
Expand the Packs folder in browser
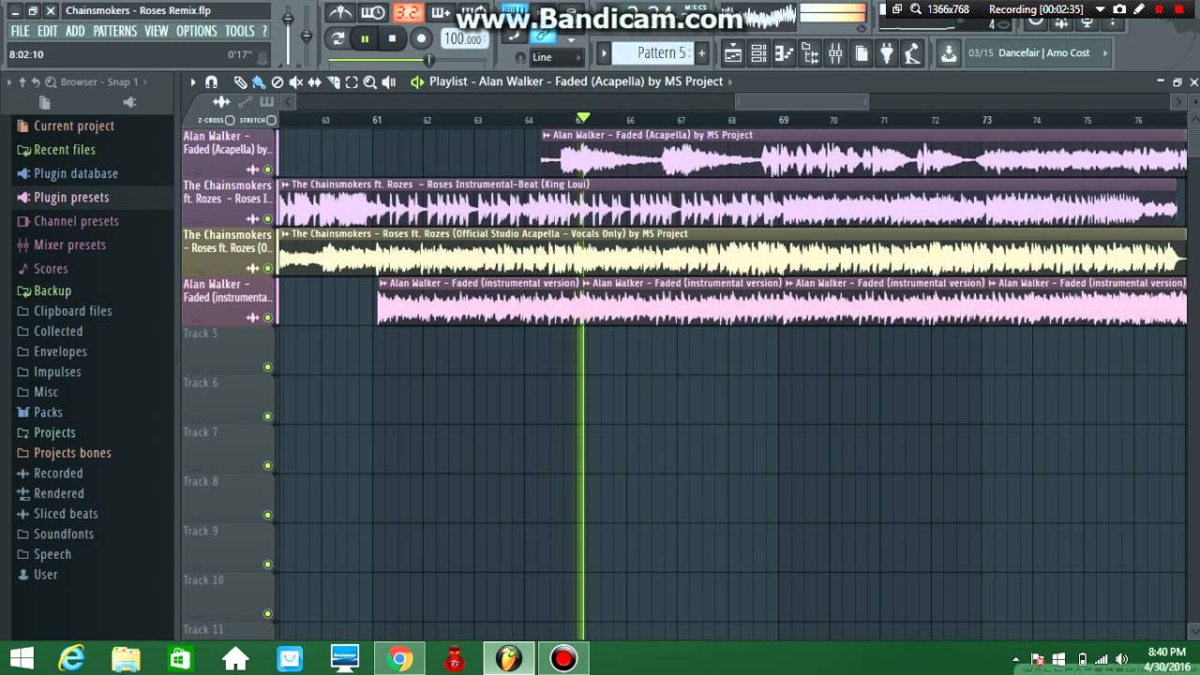(39, 412)
